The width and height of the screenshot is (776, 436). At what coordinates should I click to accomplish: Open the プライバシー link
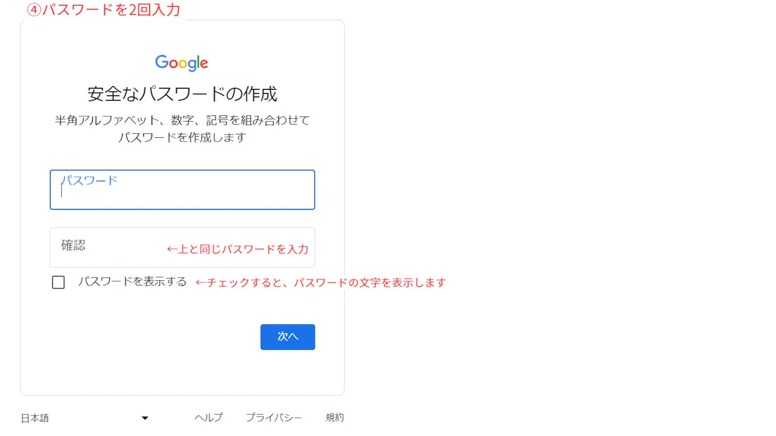tap(274, 417)
